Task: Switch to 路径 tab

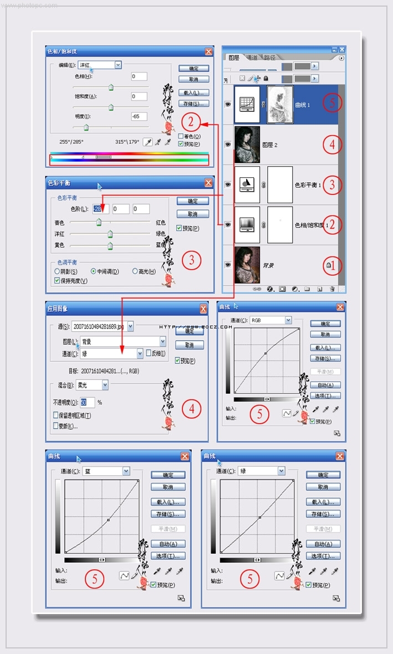Action: pyautogui.click(x=270, y=58)
